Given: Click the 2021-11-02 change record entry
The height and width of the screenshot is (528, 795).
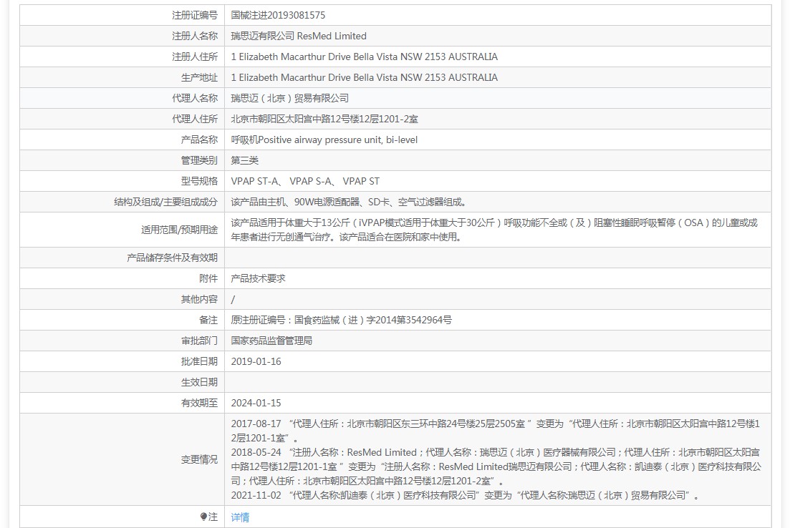Looking at the screenshot, I should (x=465, y=495).
